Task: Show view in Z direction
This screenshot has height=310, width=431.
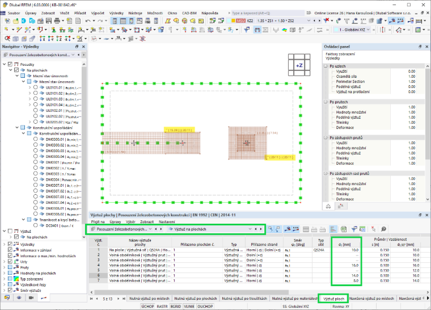Action: [x=59, y=39]
